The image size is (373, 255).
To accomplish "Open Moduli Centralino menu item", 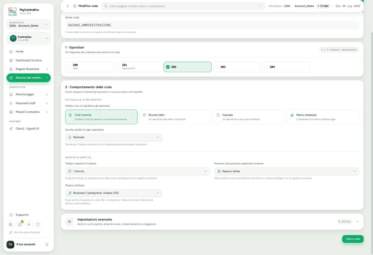I will pos(29,112).
